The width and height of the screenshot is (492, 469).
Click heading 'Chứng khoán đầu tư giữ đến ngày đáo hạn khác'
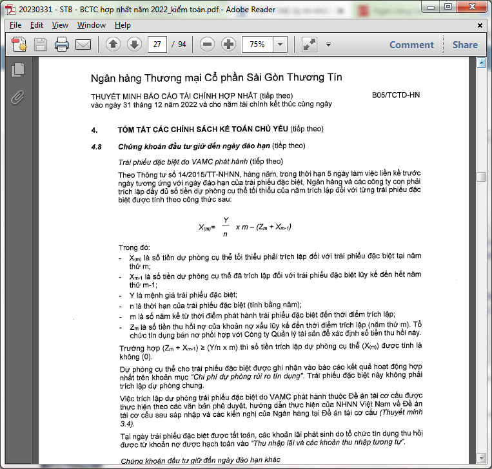201,460
